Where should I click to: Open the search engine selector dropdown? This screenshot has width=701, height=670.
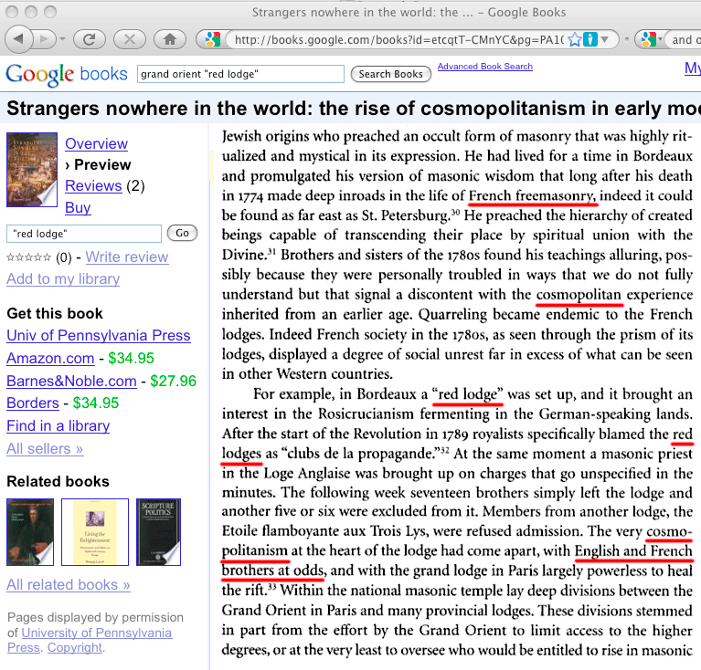651,39
